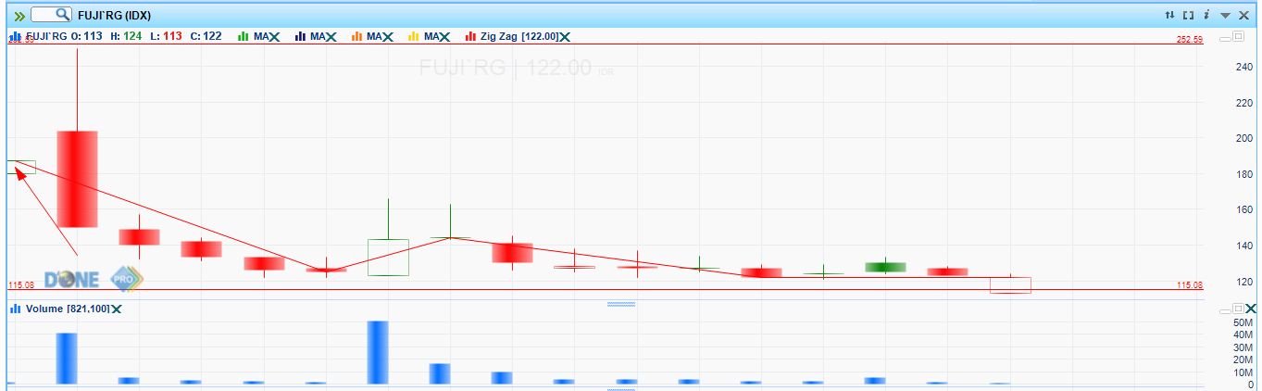Image resolution: width=1262 pixels, height=391 pixels.
Task: Remove the orange MA indicator
Action: pyautogui.click(x=387, y=36)
